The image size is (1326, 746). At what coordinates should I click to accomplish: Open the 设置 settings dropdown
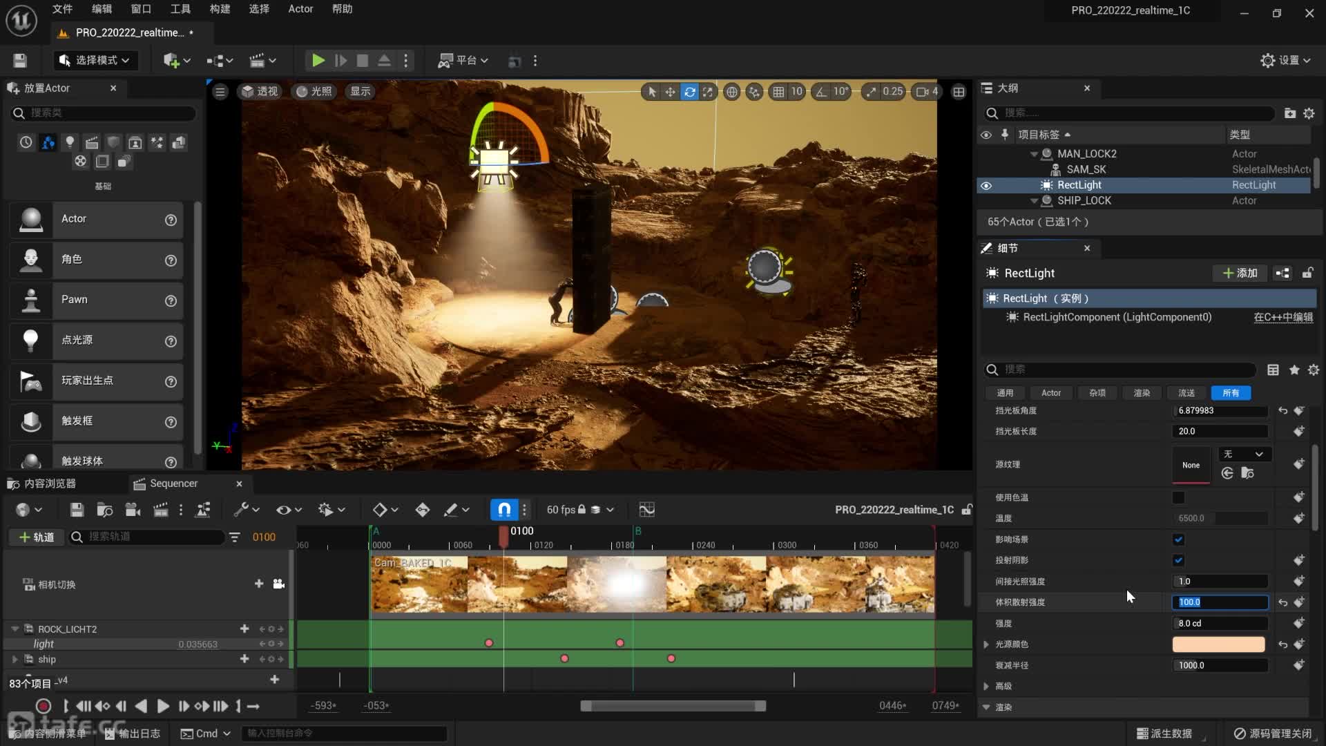coord(1285,61)
